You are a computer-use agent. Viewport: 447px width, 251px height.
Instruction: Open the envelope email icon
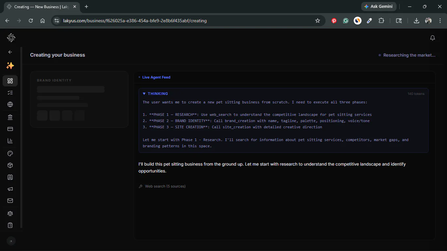click(10, 201)
